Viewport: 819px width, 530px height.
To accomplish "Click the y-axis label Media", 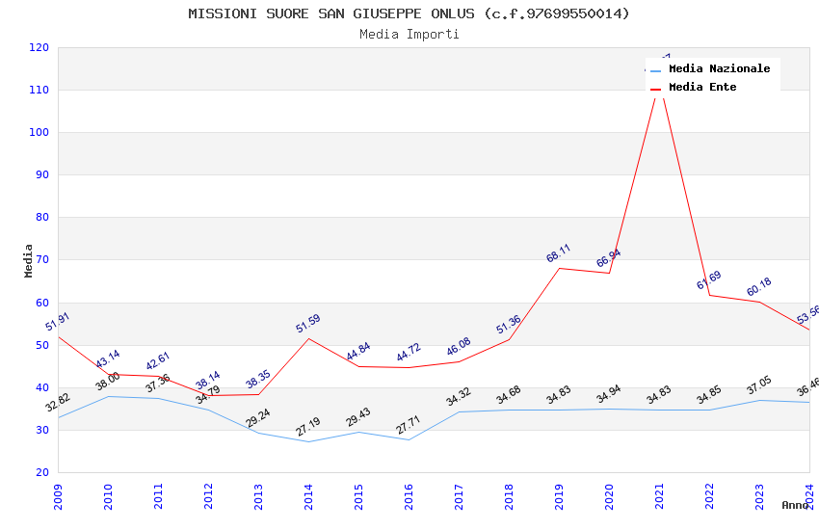I will (28, 261).
